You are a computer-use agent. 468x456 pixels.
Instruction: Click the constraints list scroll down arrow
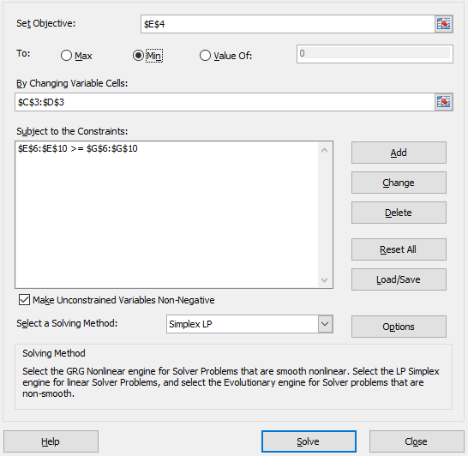tap(325, 280)
